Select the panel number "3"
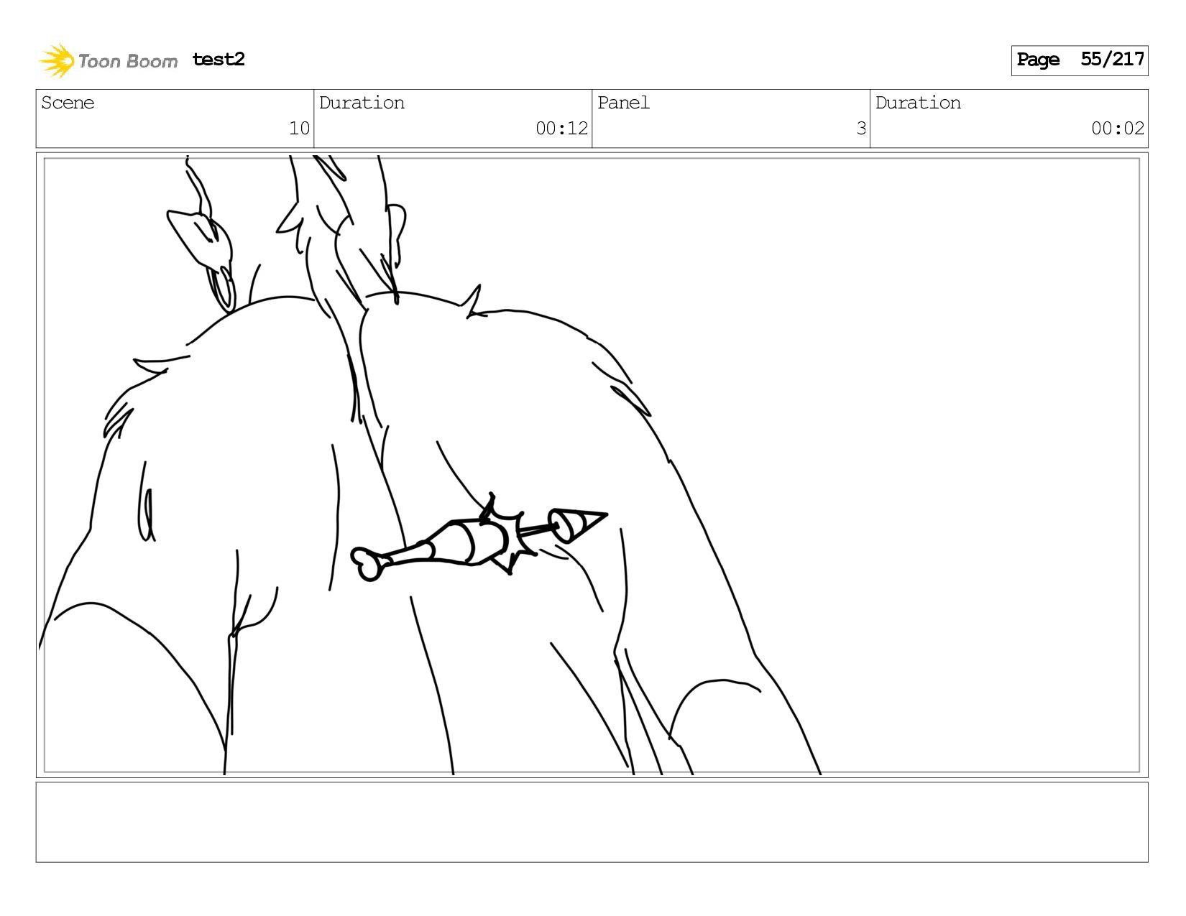1186x916 pixels. (x=861, y=129)
